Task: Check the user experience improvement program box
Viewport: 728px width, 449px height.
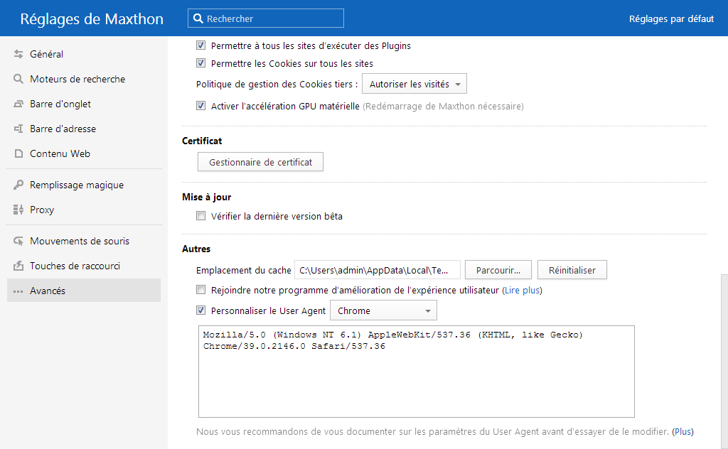Action: pyautogui.click(x=200, y=290)
